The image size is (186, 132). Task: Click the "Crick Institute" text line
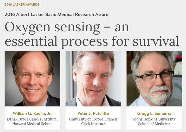point(93,124)
